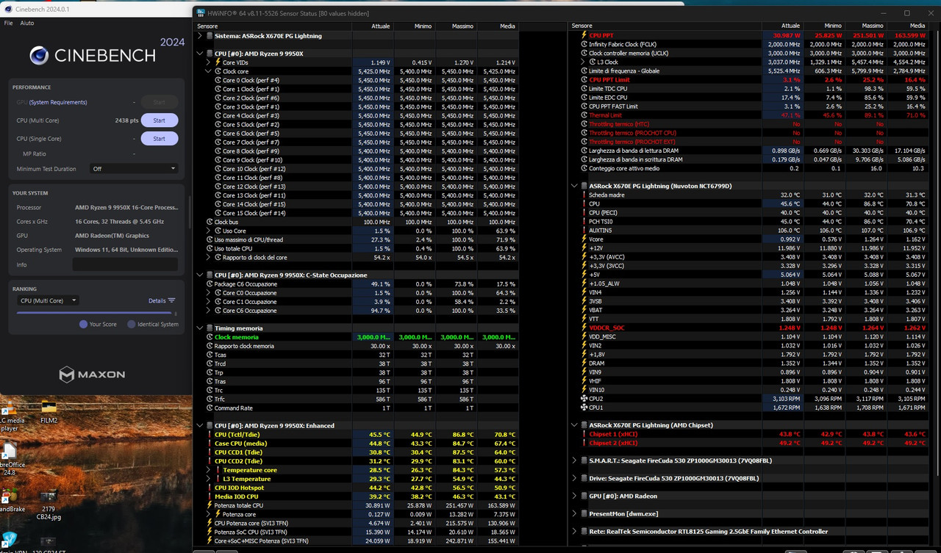Click the fan icon beside CPU2 RPM row

584,399
